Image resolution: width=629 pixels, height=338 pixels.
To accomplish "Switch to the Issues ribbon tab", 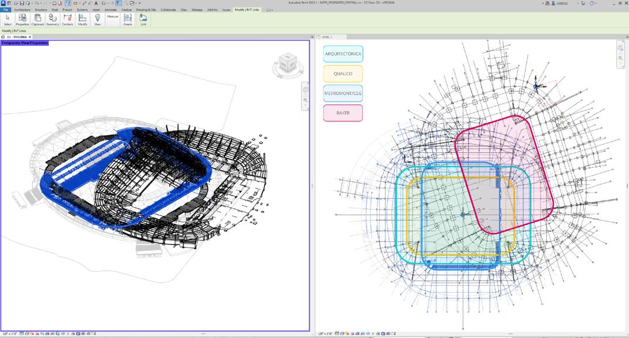I will point(226,9).
